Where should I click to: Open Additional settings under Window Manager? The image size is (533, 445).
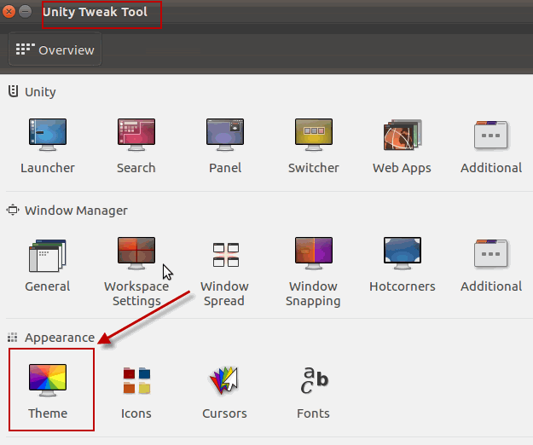491,253
